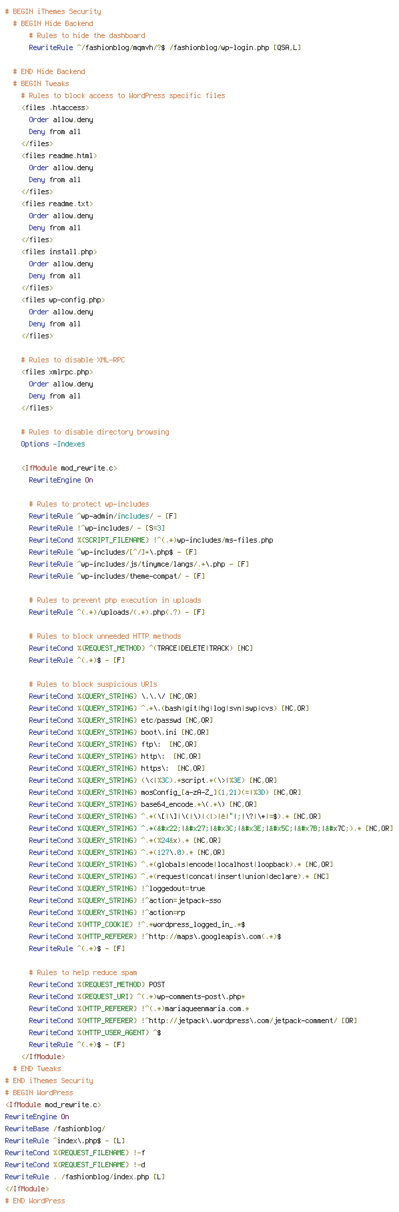This screenshot has width=399, height=1212.
Task: Click the '# BEGIN Hide Backend' comment
Action: coord(53,23)
